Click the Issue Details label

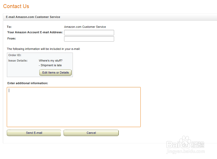(x=18, y=61)
